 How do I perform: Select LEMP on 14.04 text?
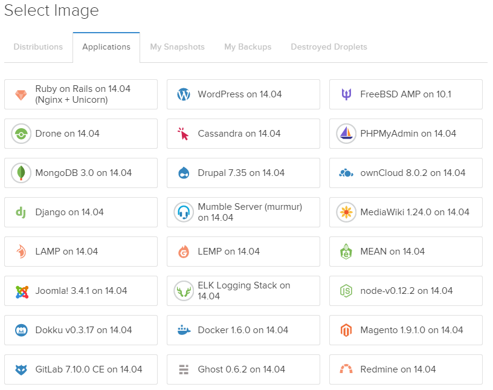click(228, 252)
